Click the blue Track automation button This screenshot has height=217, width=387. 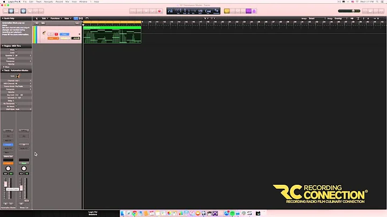(x=64, y=34)
